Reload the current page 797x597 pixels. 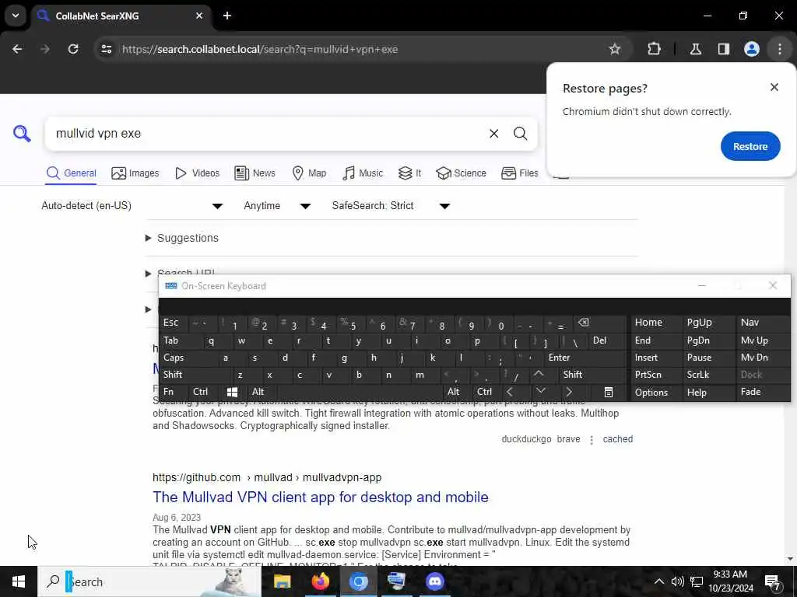pyautogui.click(x=73, y=49)
